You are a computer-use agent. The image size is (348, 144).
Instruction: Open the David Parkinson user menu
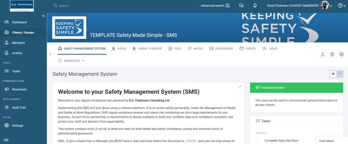pyautogui.click(x=300, y=5)
